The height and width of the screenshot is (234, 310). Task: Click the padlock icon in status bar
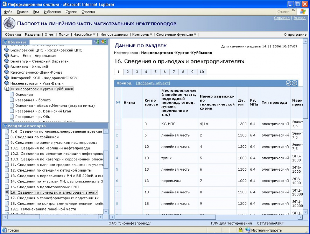(240, 230)
